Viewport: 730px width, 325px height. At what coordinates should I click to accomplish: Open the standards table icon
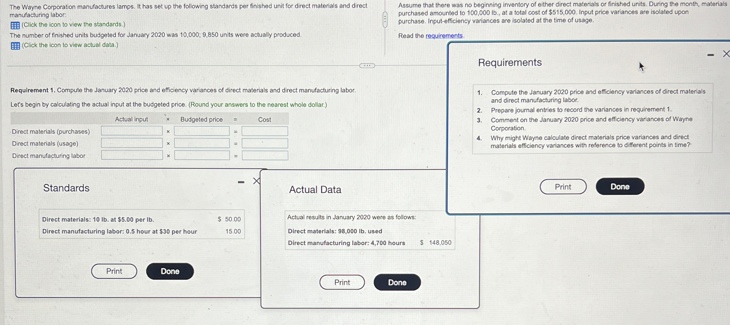pos(15,25)
